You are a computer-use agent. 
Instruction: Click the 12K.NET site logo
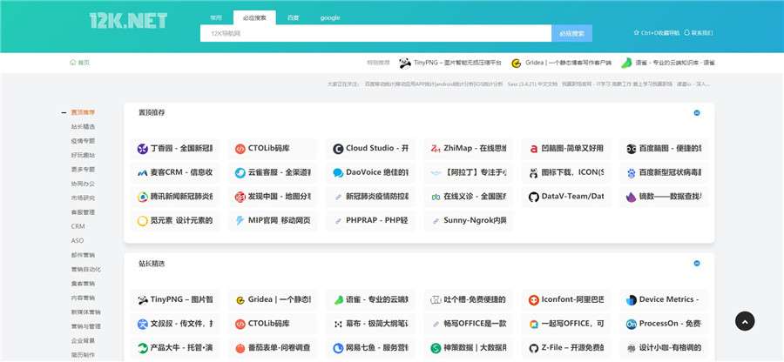(x=129, y=21)
